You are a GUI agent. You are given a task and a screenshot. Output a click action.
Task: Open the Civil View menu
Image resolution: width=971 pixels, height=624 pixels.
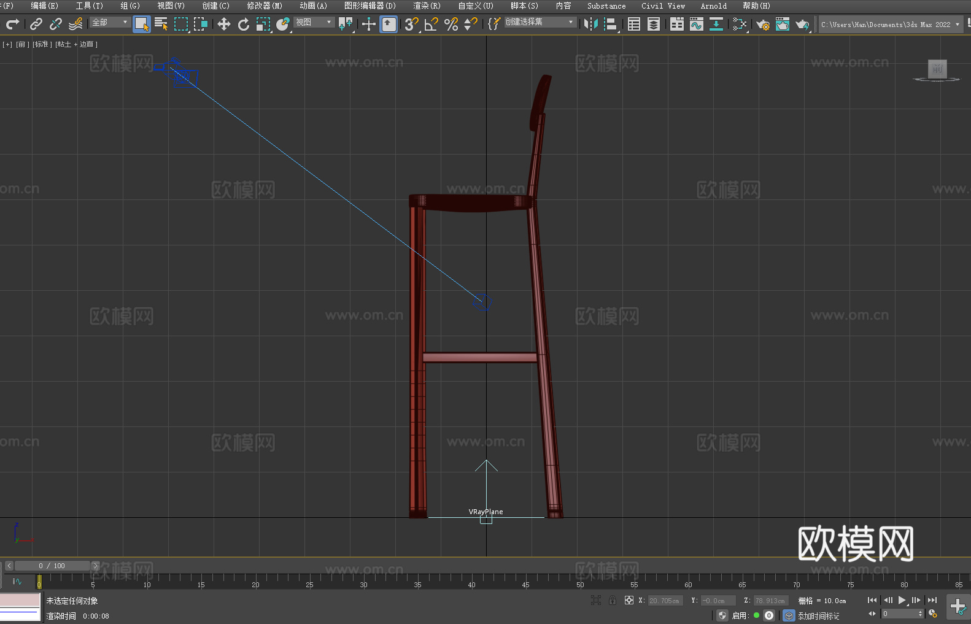pos(663,6)
